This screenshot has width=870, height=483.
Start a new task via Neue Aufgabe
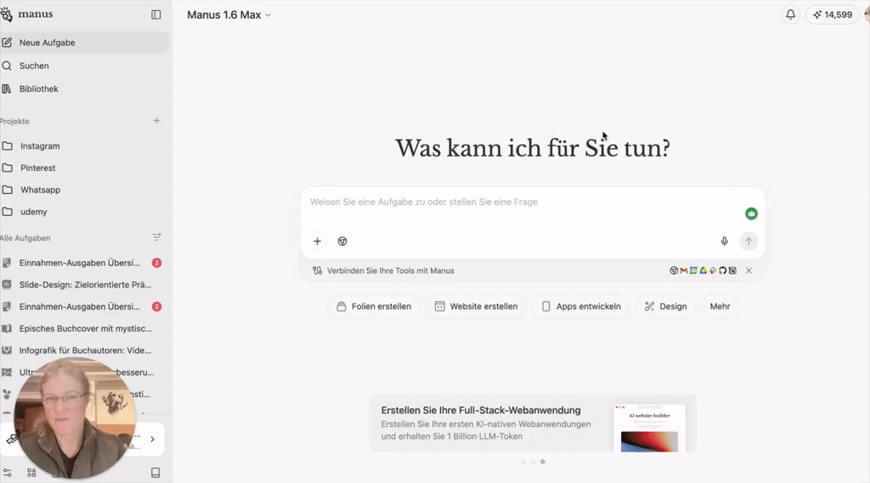pos(84,43)
